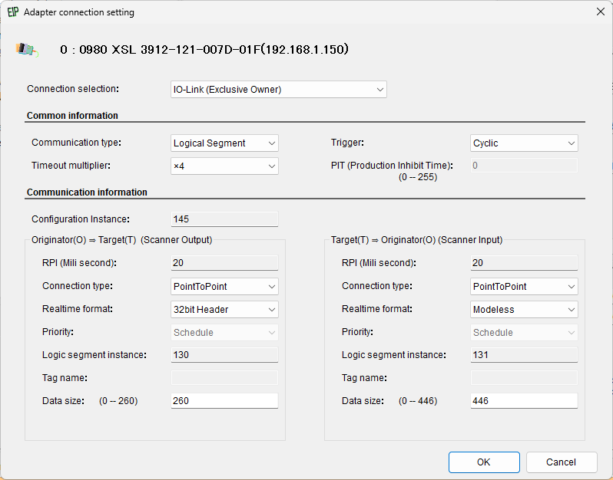Click Logic segment instance field 131
The width and height of the screenshot is (613, 480).
(x=524, y=355)
